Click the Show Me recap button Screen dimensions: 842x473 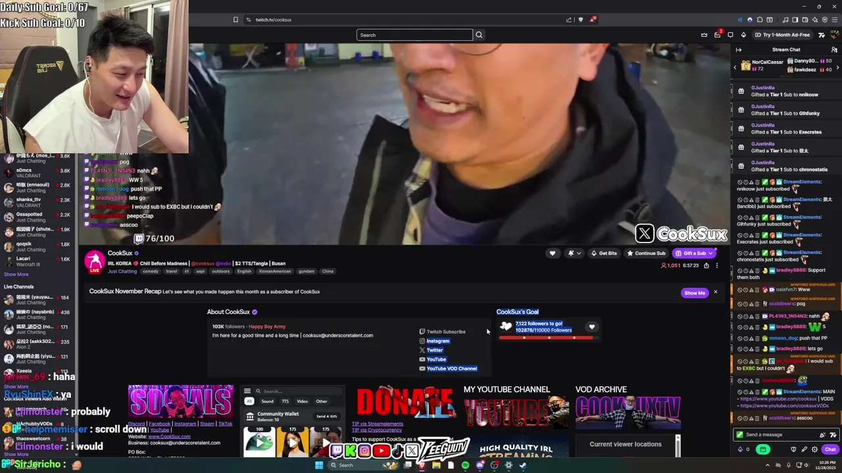[695, 293]
